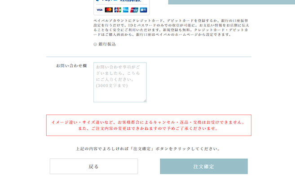295x182 pixels.
Task: Click the お問い合わせ欄 text area
Action: point(120,82)
